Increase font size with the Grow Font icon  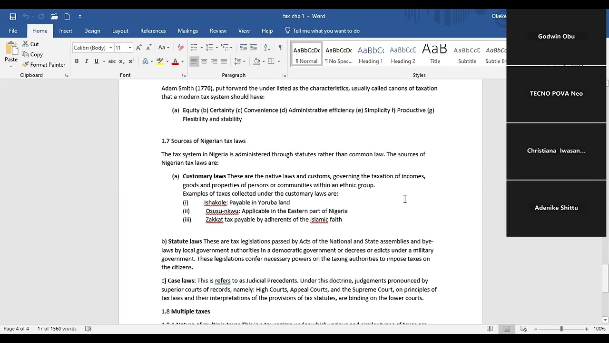[x=138, y=48]
